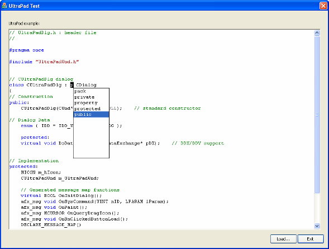Image resolution: width=329 pixels, height=249 pixels.
Task: Click the '#include' directive keyword
Action: 21,62
